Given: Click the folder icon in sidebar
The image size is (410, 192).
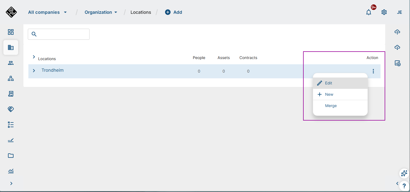Looking at the screenshot, I should [11, 156].
